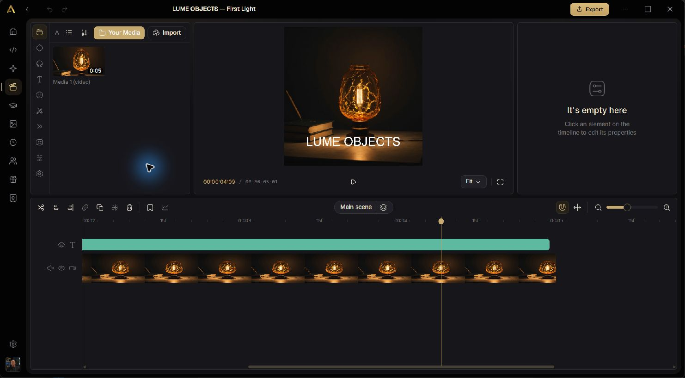Open the Text panel T icon
The image size is (685, 378).
(40, 80)
